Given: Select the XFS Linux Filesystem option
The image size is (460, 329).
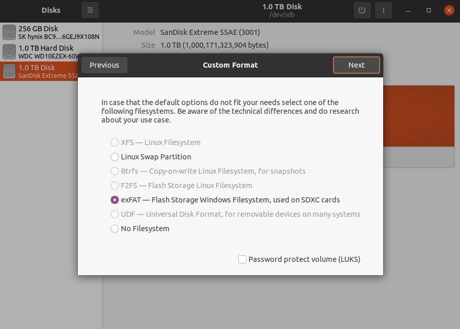Looking at the screenshot, I should (115, 142).
